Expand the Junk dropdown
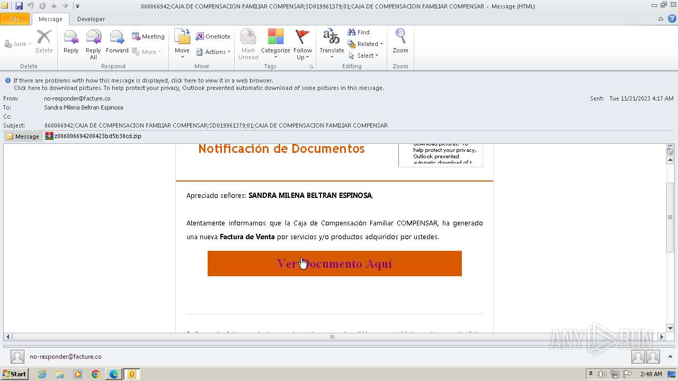Viewport: 678px width, 381px height. pyautogui.click(x=17, y=44)
